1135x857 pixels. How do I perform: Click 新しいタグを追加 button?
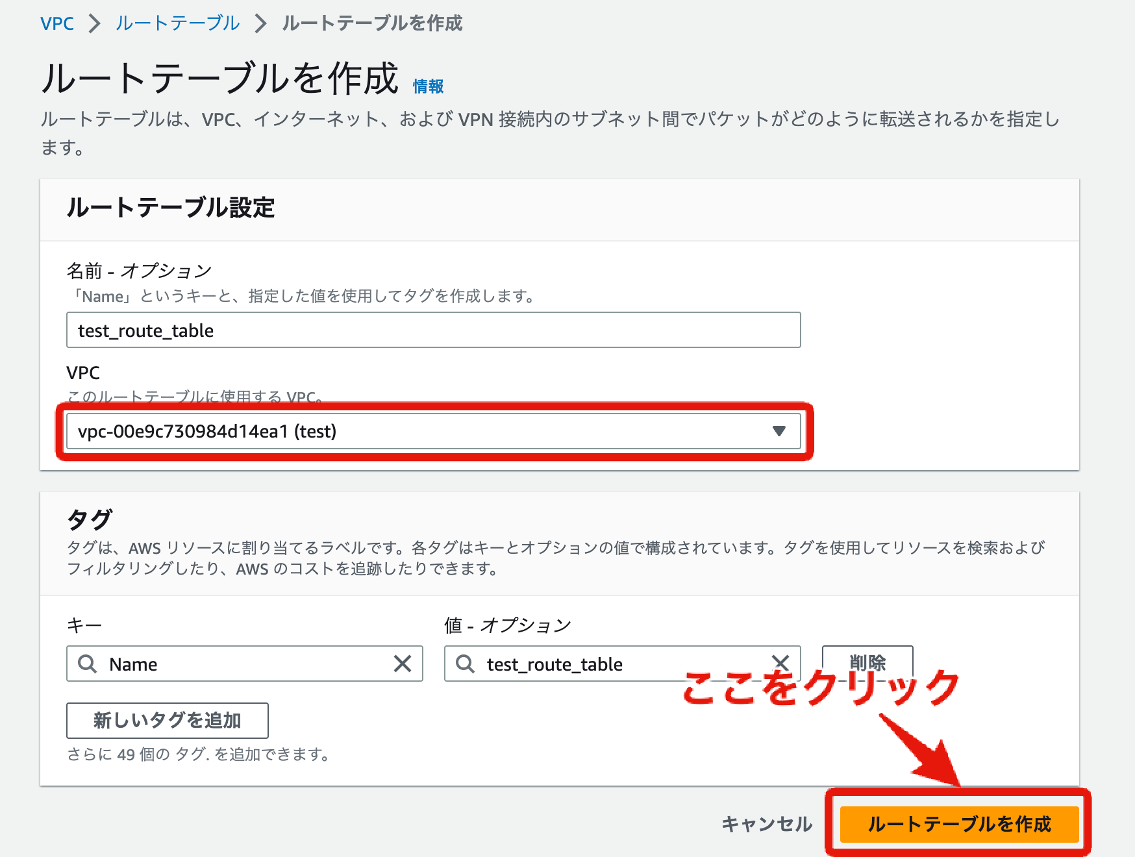pos(168,720)
